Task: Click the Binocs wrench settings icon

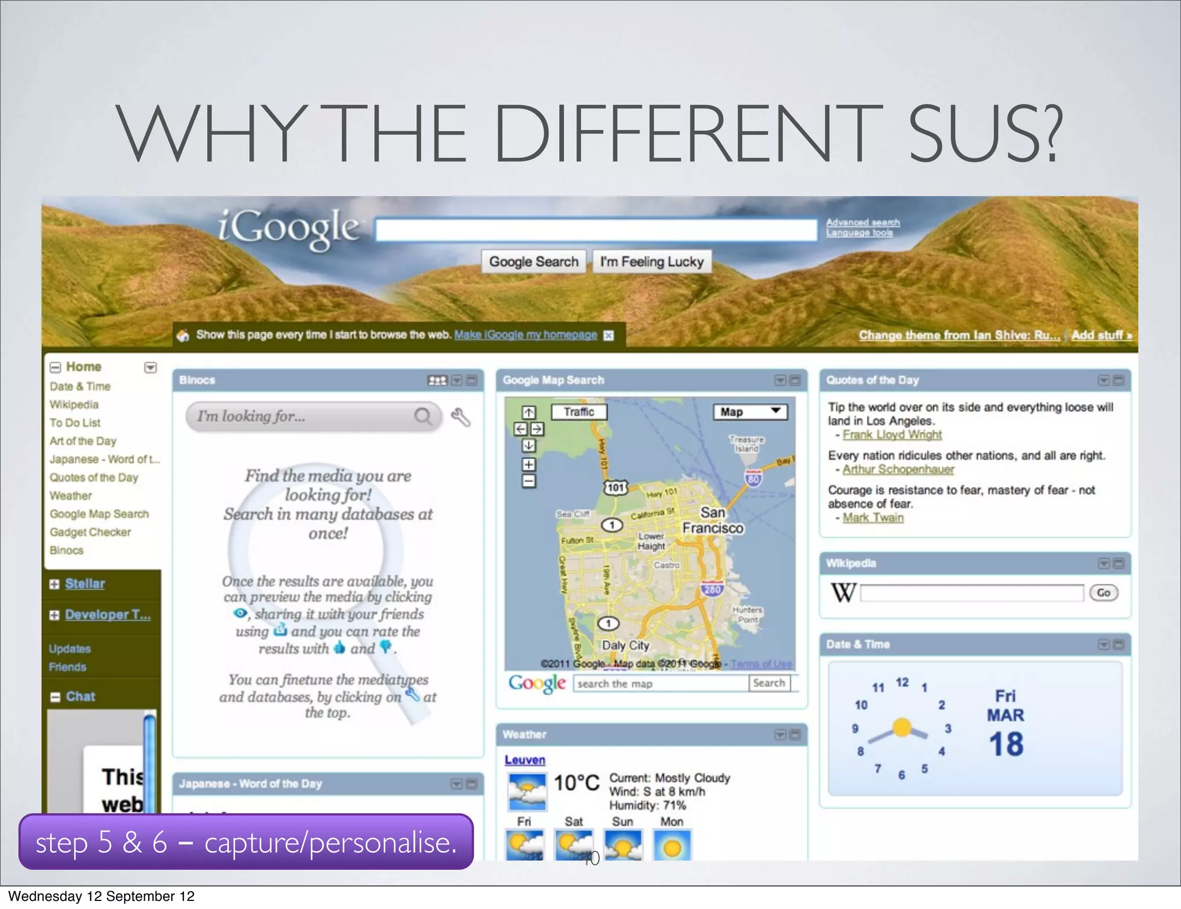Action: (460, 417)
